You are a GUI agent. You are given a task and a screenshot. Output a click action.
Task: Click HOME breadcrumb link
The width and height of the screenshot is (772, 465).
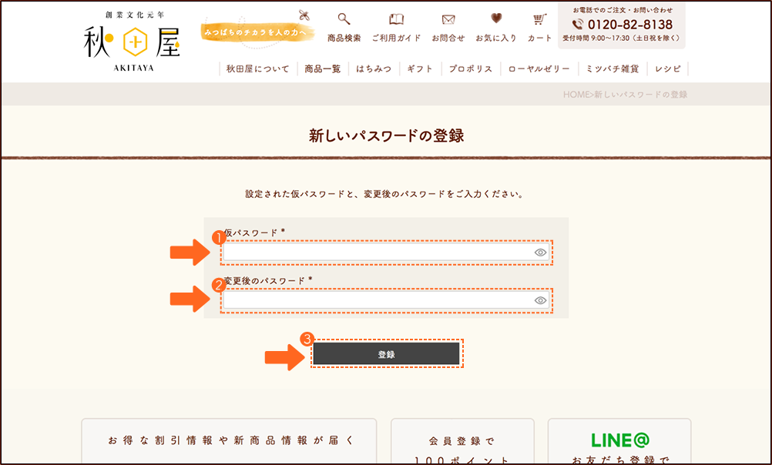pyautogui.click(x=576, y=94)
